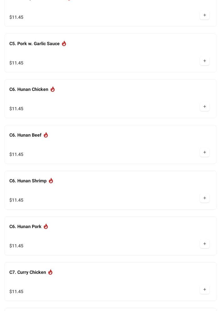Open C6. Hunan Pork dish details
The image size is (221, 311).
25,227
